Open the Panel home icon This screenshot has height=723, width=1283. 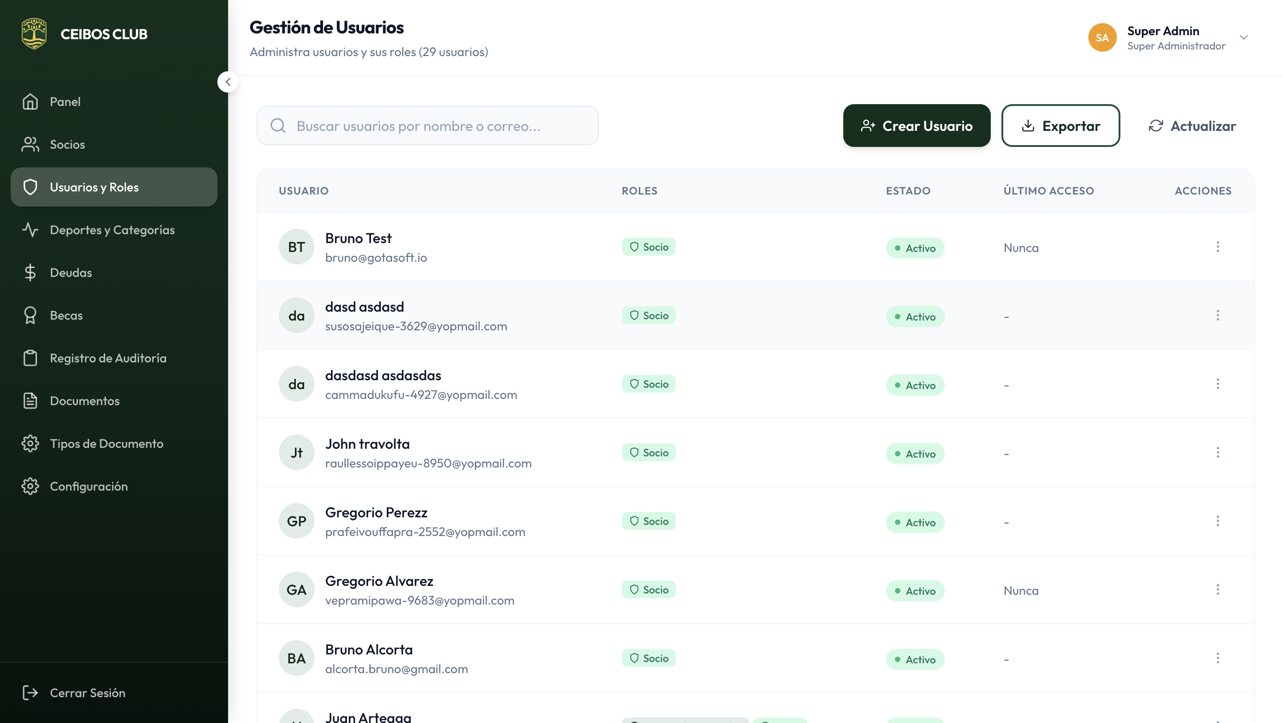pos(30,102)
